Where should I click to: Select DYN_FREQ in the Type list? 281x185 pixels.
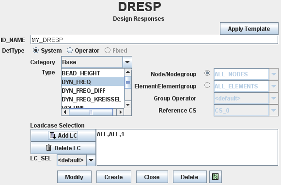tap(93, 82)
